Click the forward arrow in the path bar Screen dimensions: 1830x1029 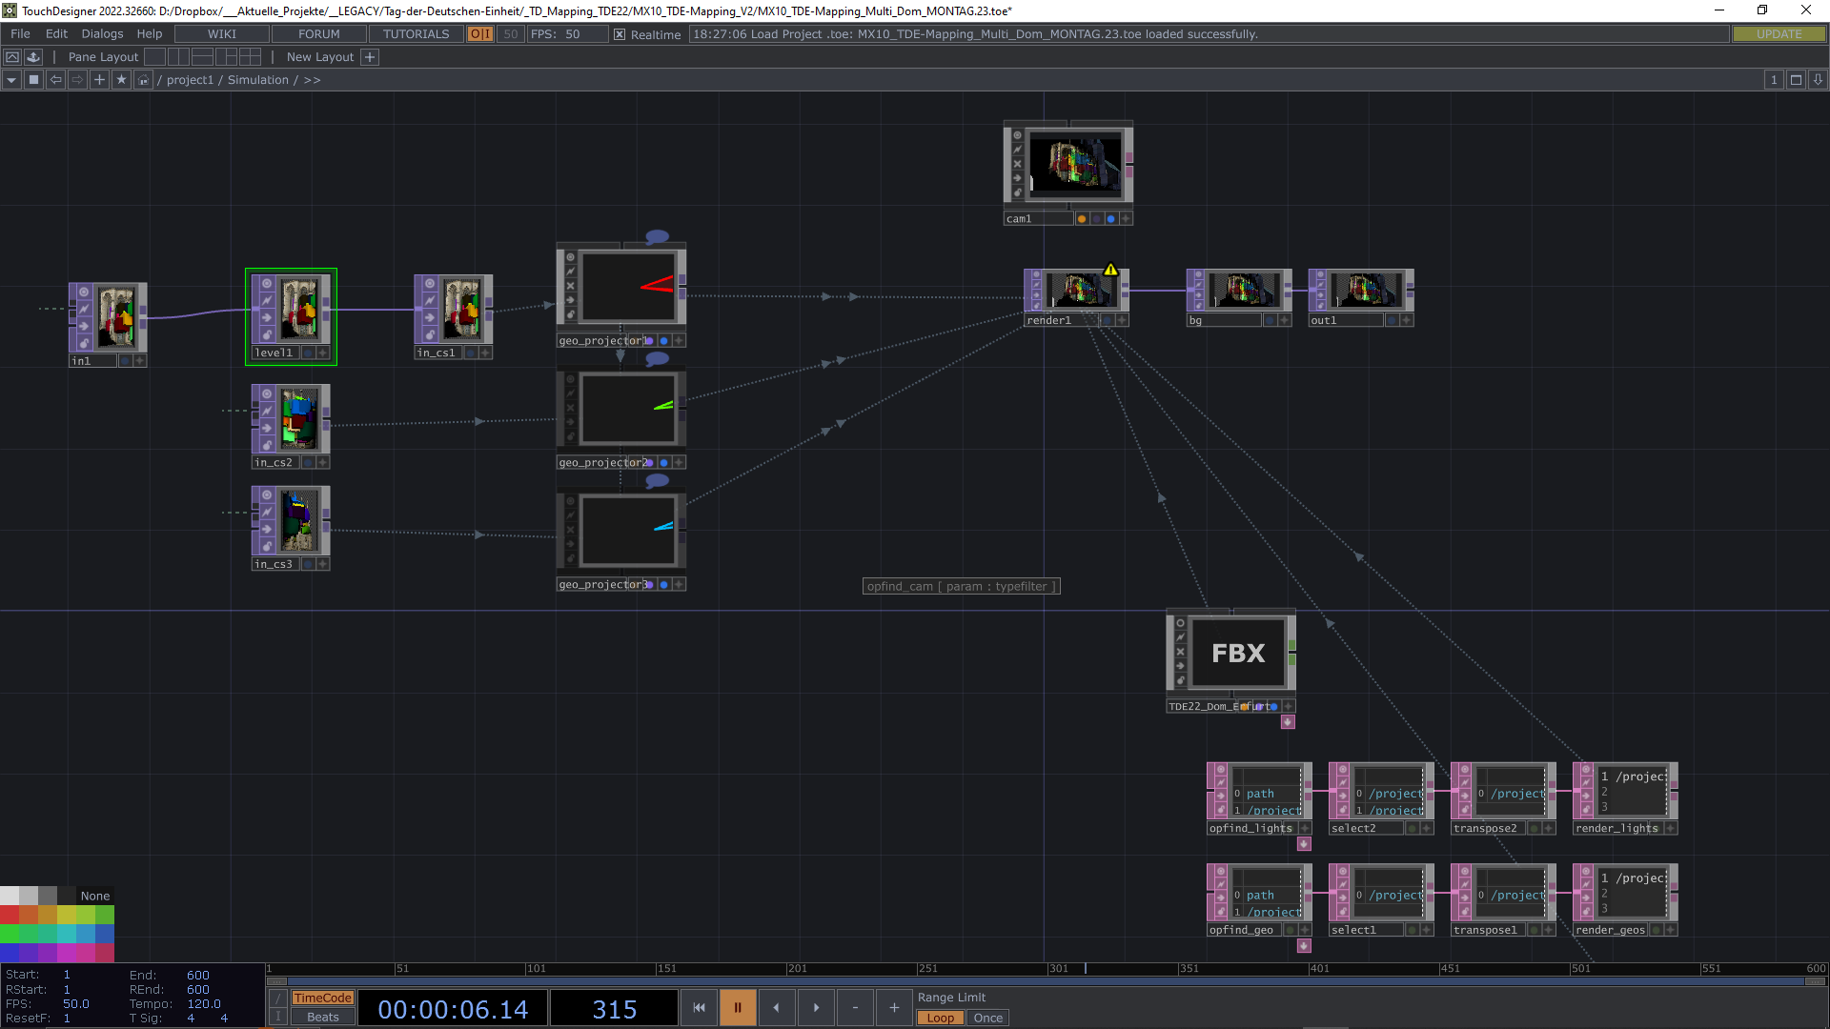(77, 80)
